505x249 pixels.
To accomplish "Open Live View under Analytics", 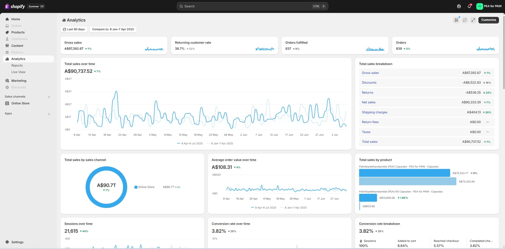I will (18, 72).
